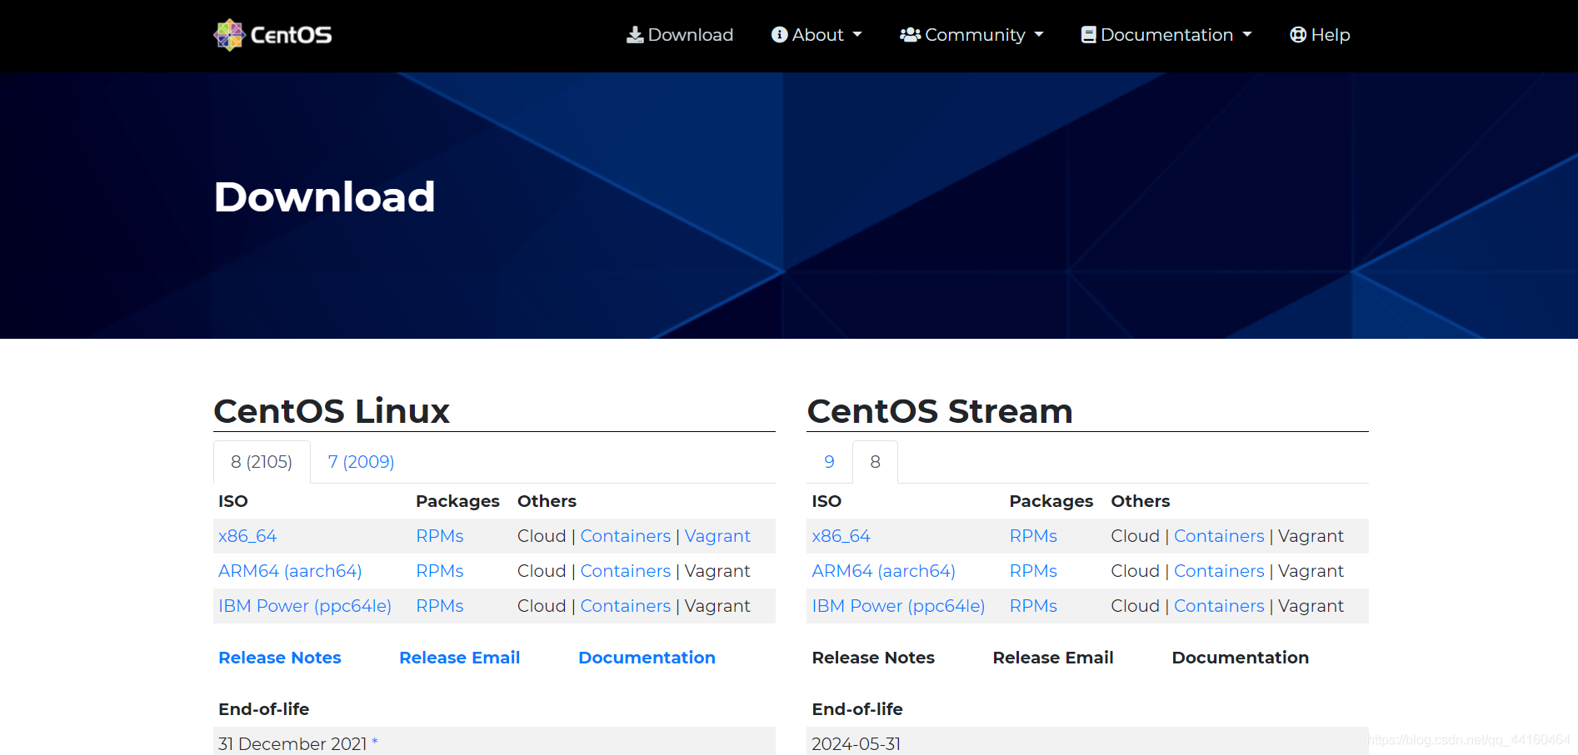Click the CentOS logo icon
The height and width of the screenshot is (755, 1578).
[x=229, y=35]
